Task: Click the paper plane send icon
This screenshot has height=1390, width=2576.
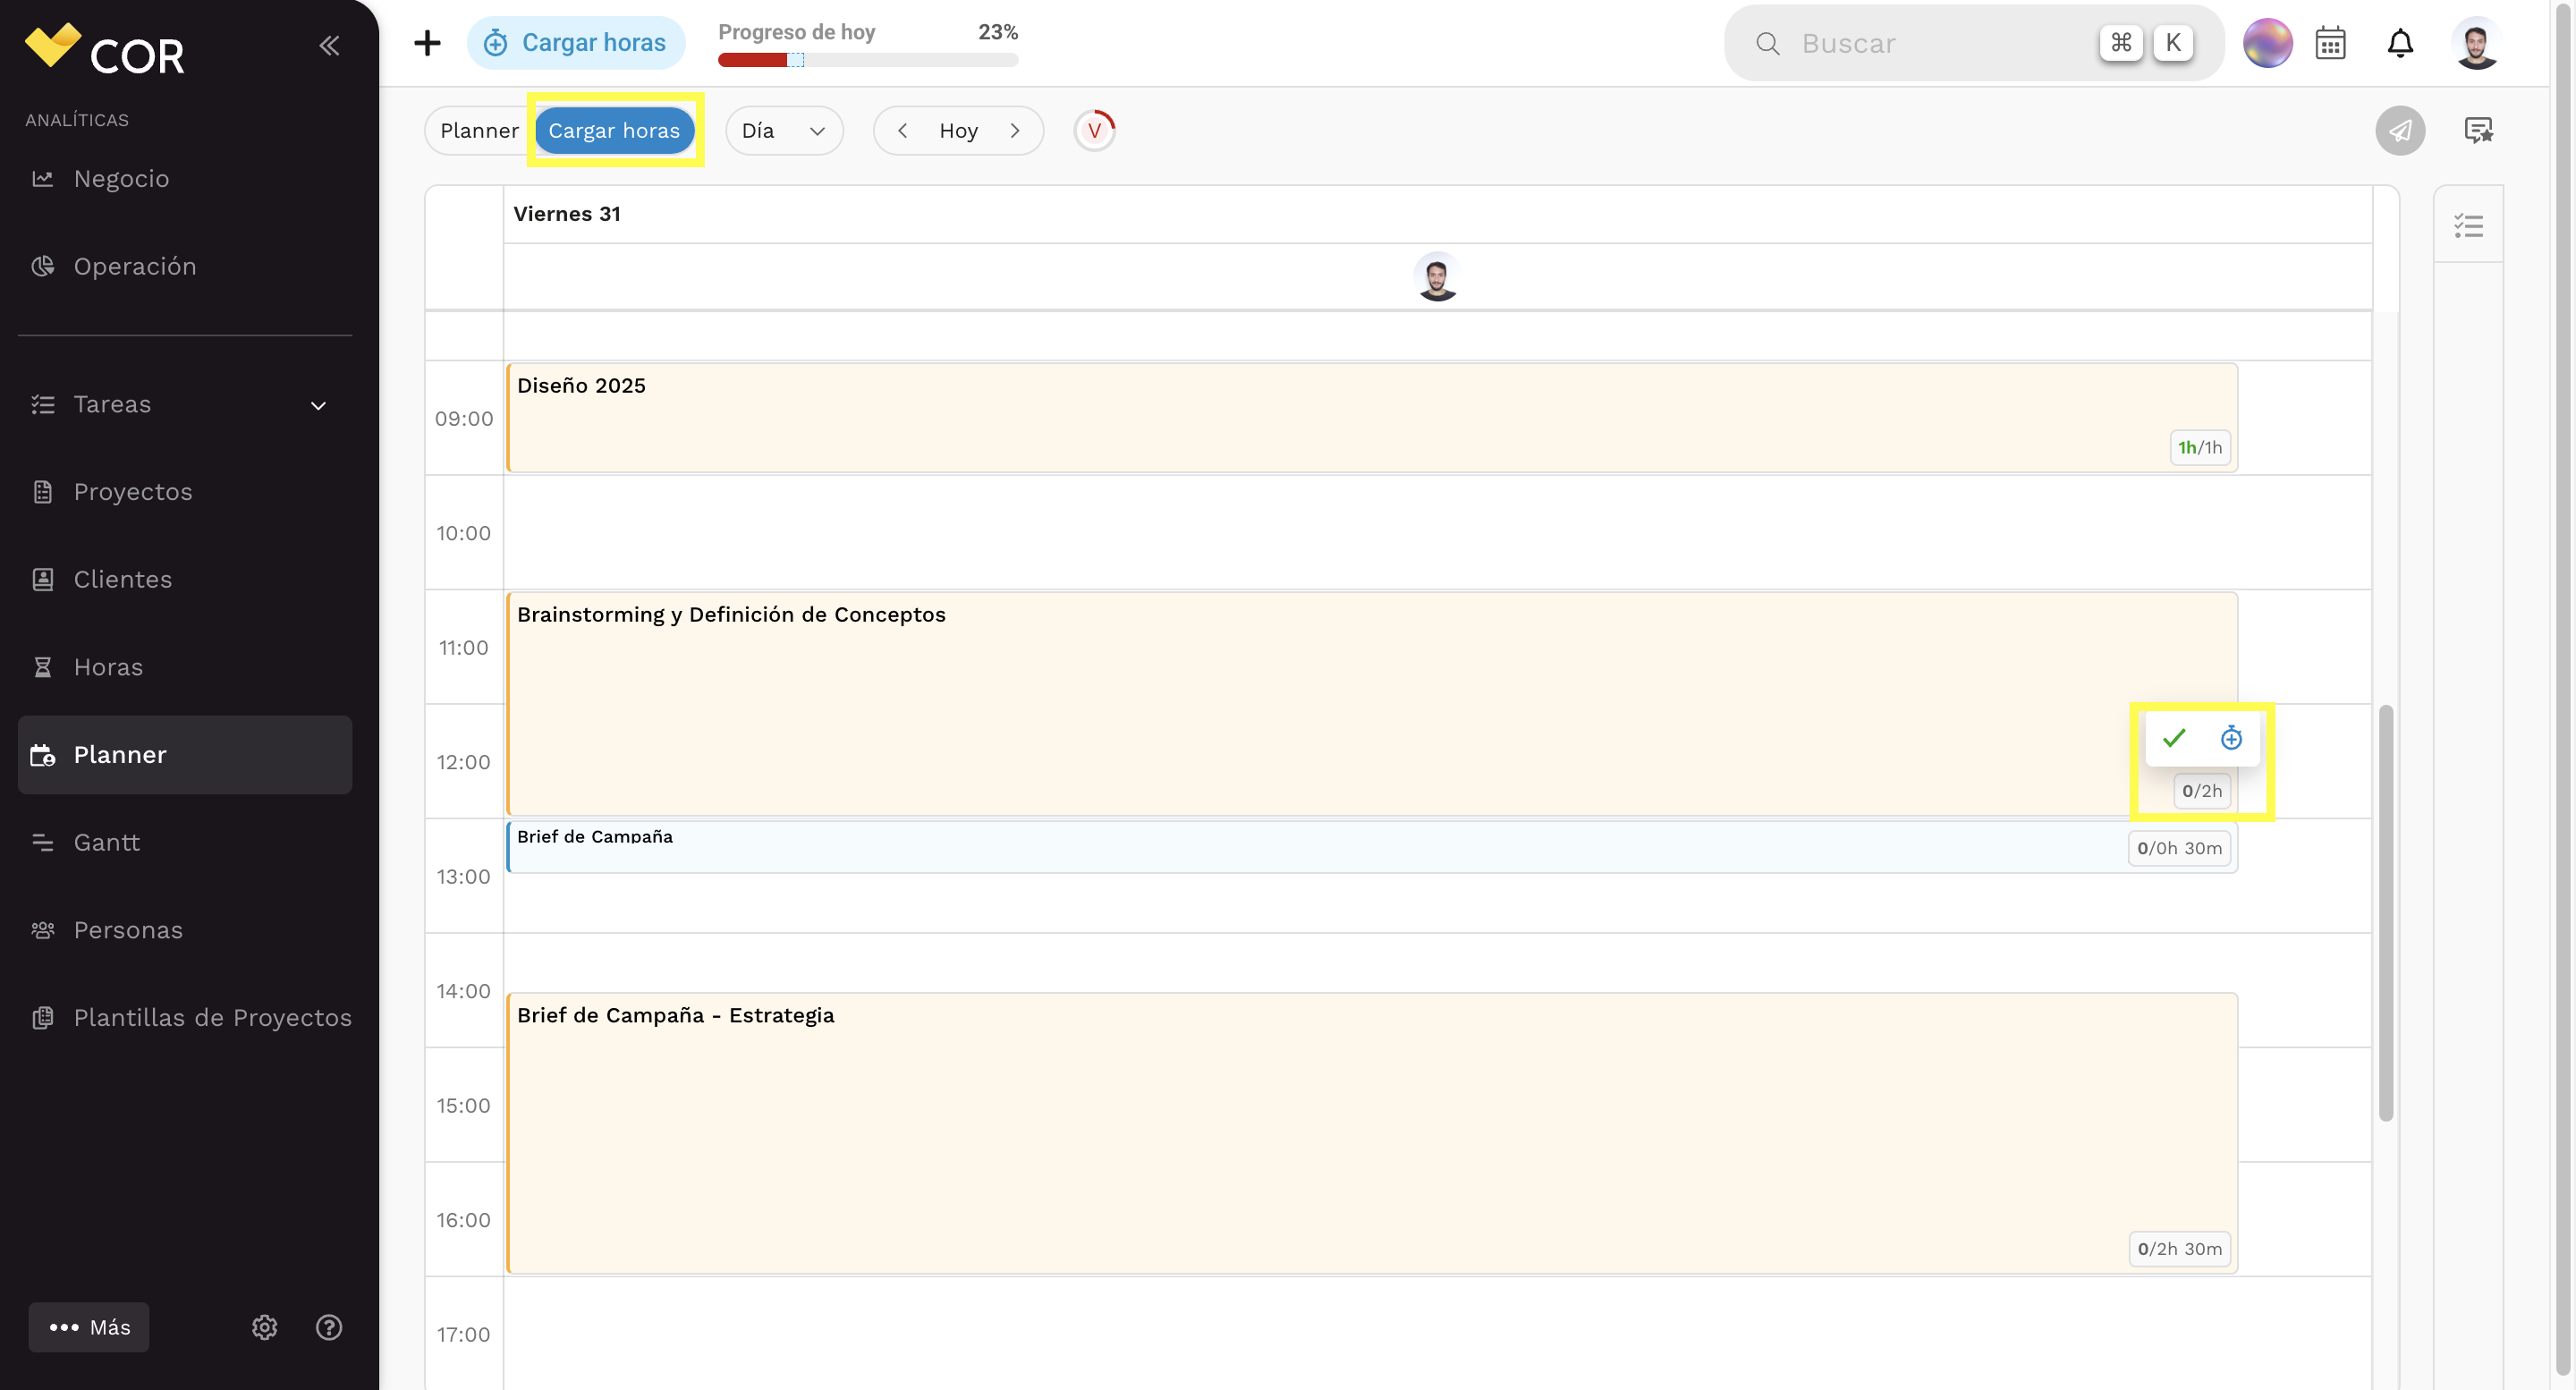Action: pyautogui.click(x=2401, y=130)
